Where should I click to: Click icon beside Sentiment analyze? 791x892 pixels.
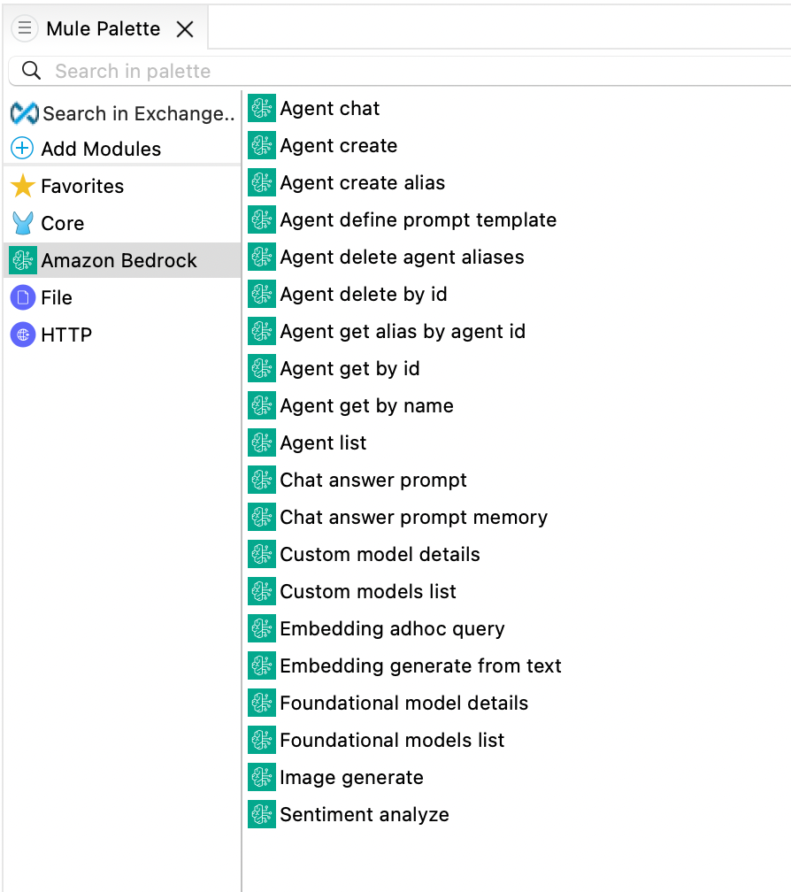262,814
